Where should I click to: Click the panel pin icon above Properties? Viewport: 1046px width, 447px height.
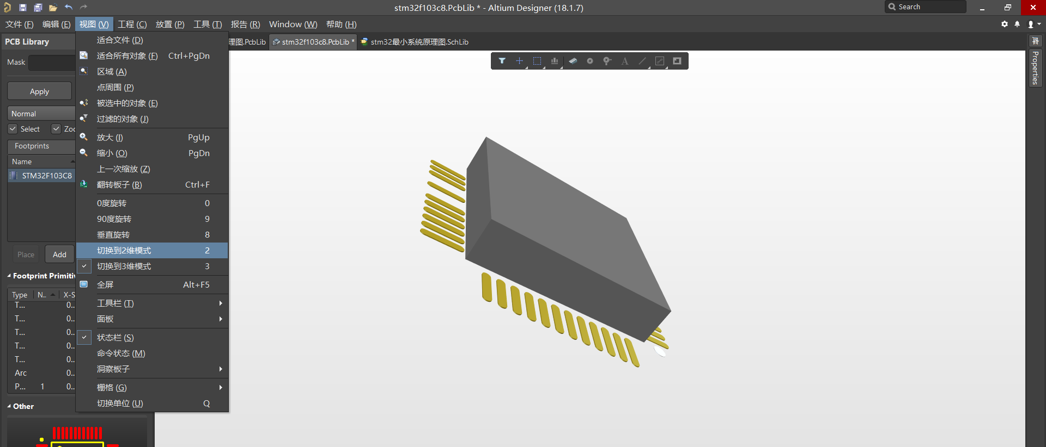(x=1035, y=41)
